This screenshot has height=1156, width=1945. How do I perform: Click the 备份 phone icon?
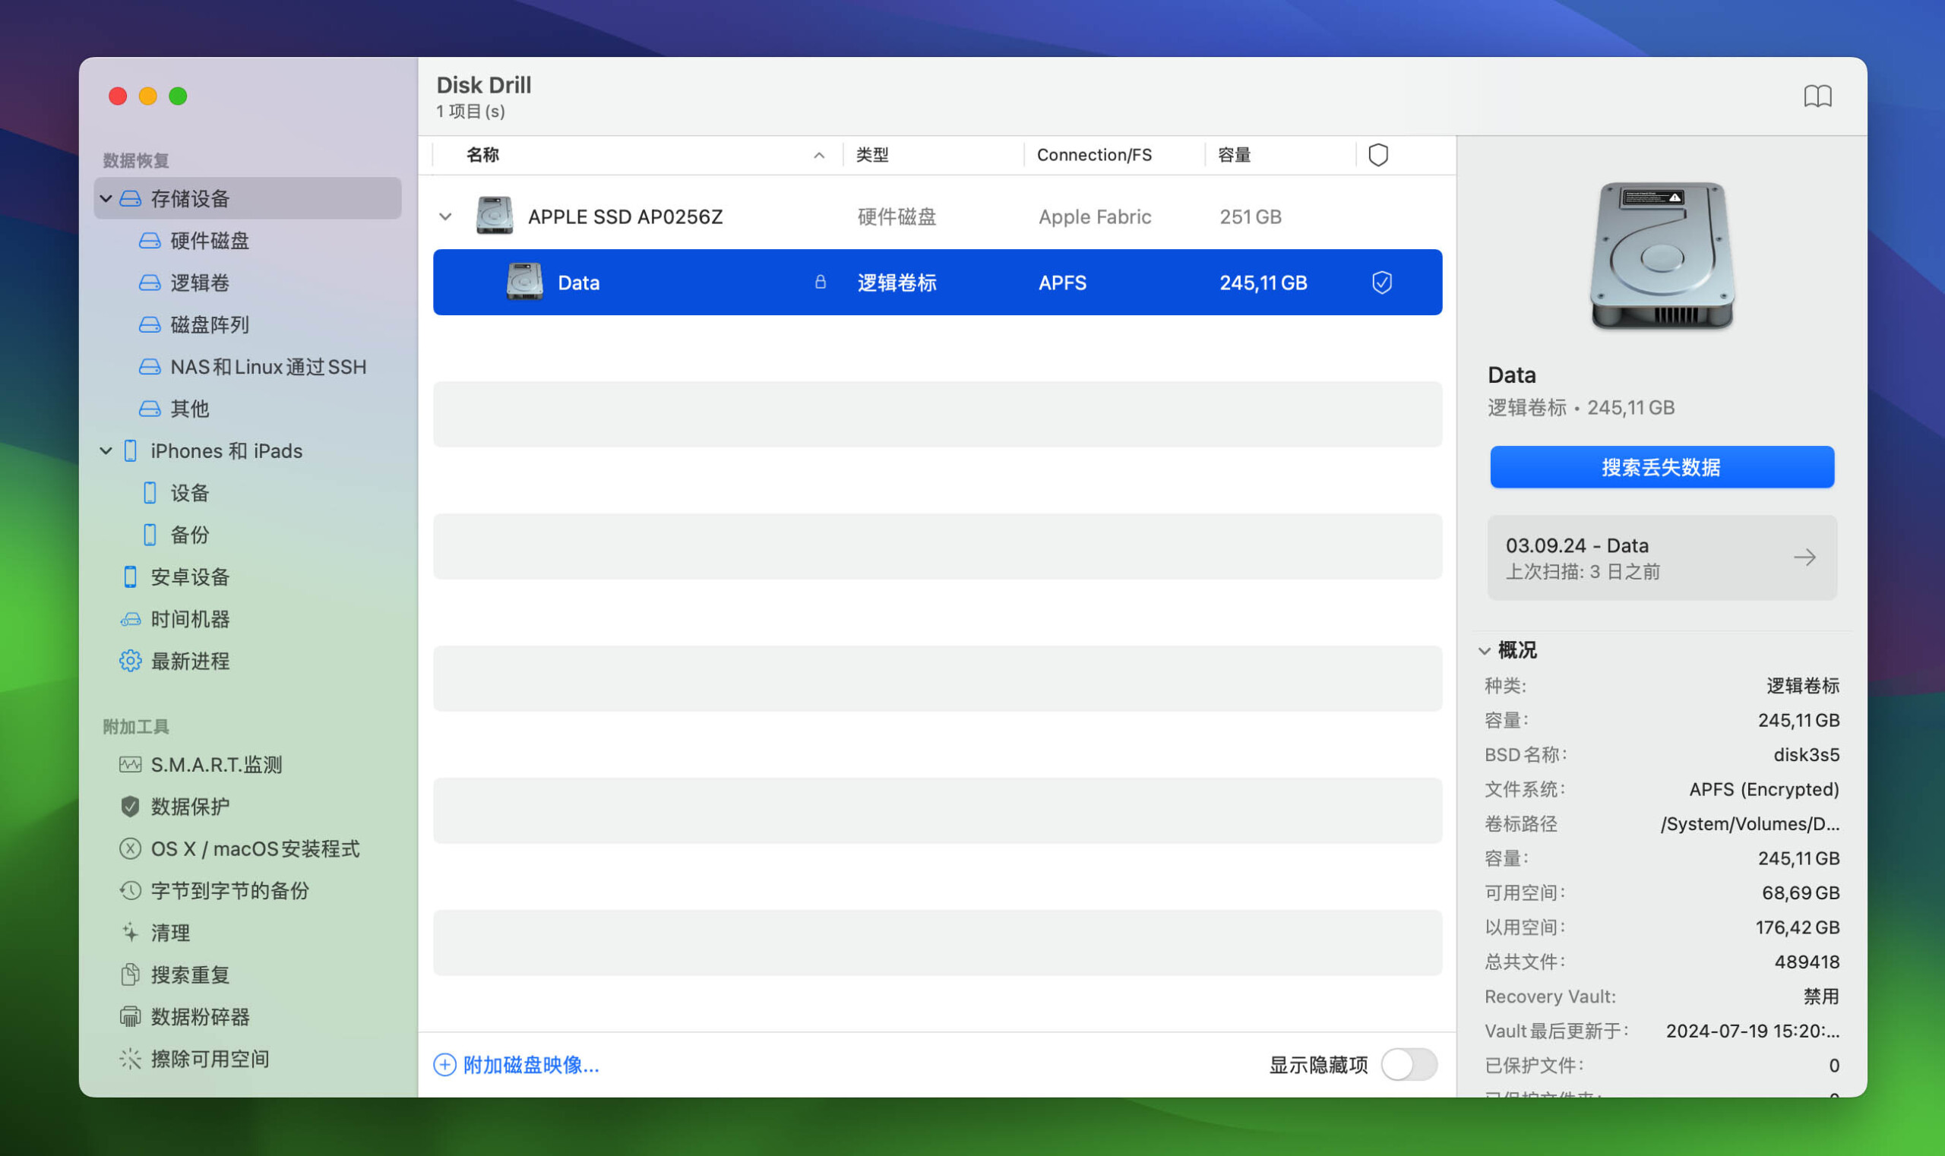[150, 535]
